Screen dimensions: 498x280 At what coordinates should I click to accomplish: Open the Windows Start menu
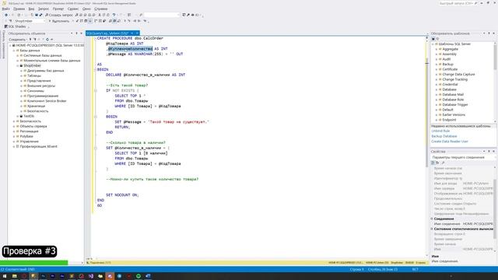(5, 276)
